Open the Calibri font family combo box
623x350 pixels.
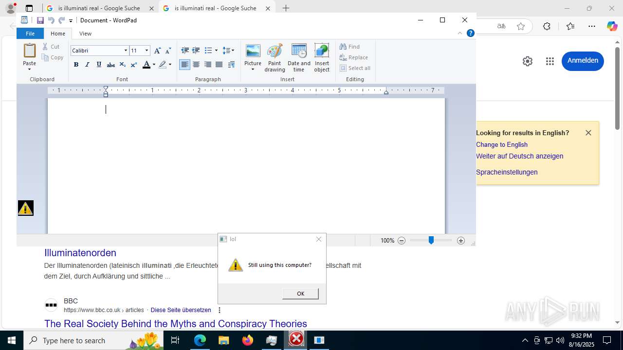pos(99,51)
